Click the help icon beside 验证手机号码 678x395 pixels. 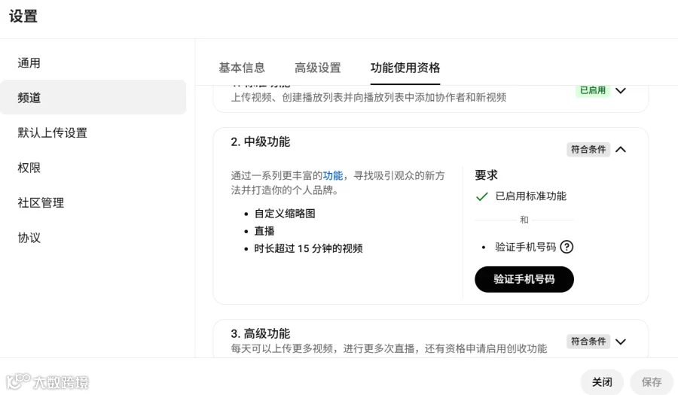pyautogui.click(x=567, y=247)
